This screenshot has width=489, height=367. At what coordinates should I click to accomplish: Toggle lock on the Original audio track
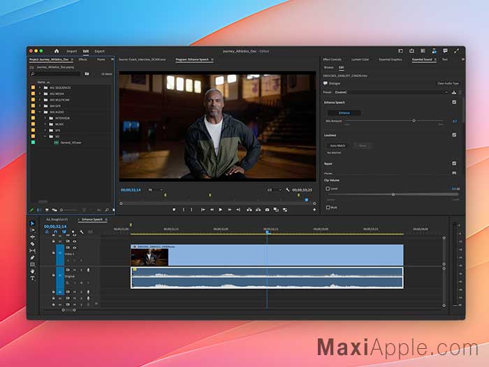pos(54,276)
